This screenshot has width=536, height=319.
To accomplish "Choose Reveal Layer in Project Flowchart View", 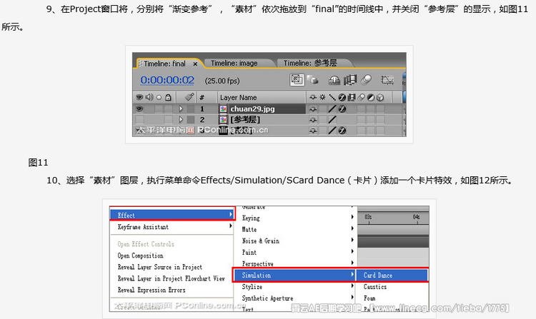I will tap(172, 279).
